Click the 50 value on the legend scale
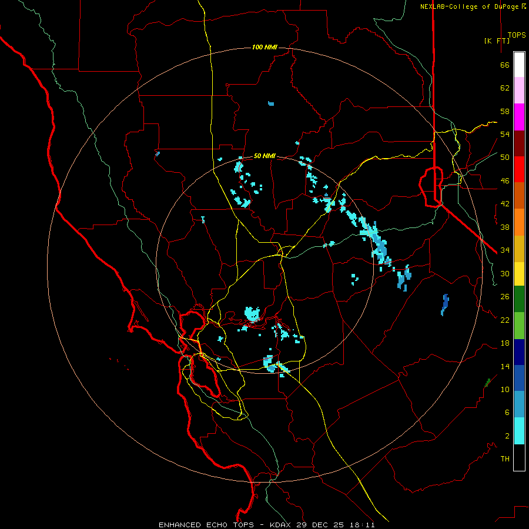Screen dimensions: 529x529 pos(505,158)
